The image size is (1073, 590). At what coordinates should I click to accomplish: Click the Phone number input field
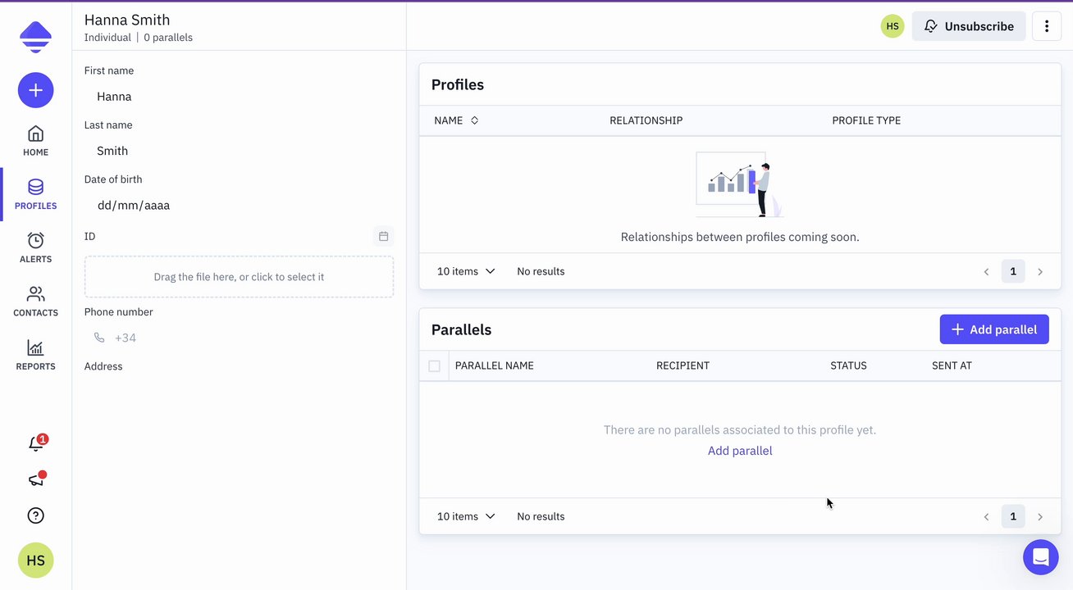246,338
